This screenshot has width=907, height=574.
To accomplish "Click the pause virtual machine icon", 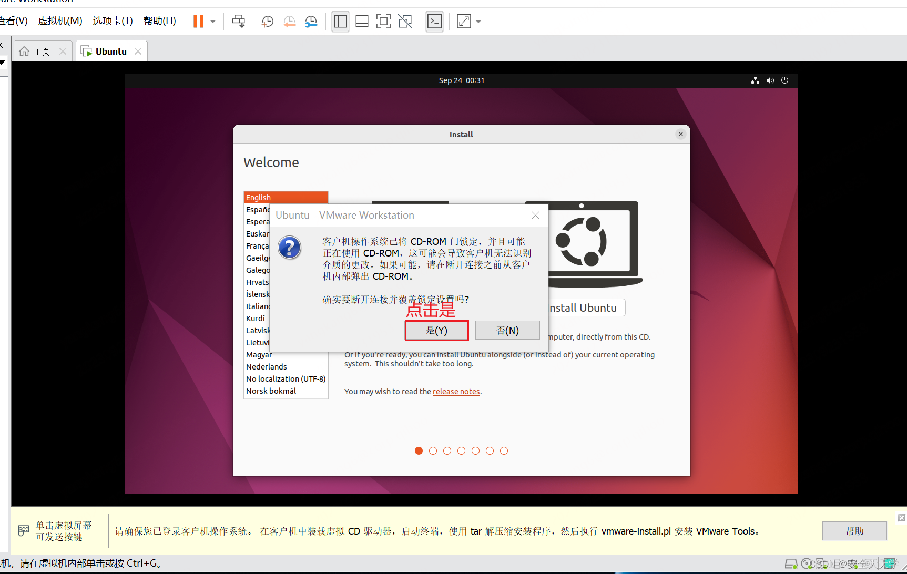I will [198, 22].
